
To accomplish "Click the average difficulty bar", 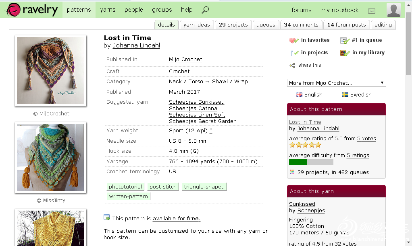I will [311, 162].
